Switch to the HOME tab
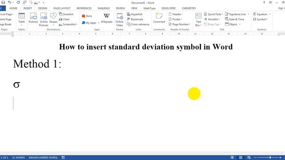 coord(13,8)
